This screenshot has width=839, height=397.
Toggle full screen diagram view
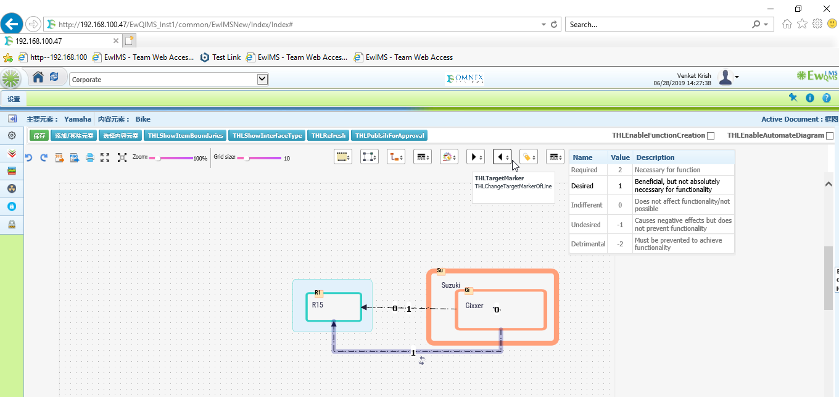[x=105, y=157]
